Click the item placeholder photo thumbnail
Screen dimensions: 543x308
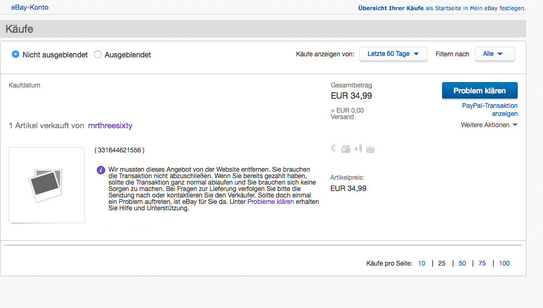pyautogui.click(x=47, y=185)
